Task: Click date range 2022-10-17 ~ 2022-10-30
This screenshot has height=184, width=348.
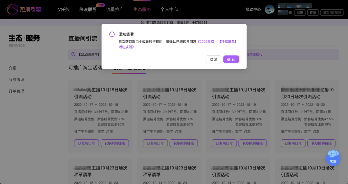Action: [303, 105]
